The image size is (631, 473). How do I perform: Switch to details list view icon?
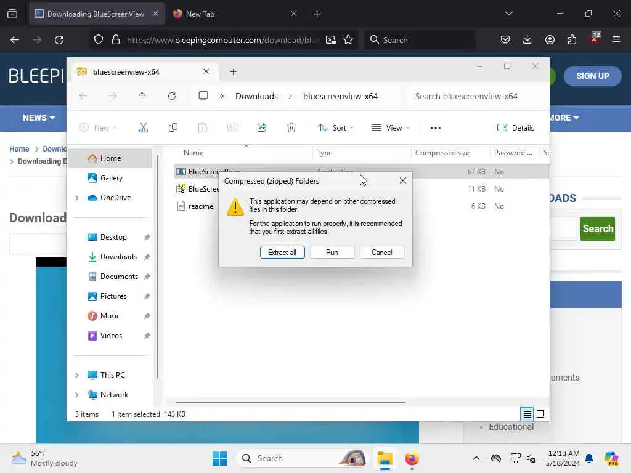coord(527,414)
